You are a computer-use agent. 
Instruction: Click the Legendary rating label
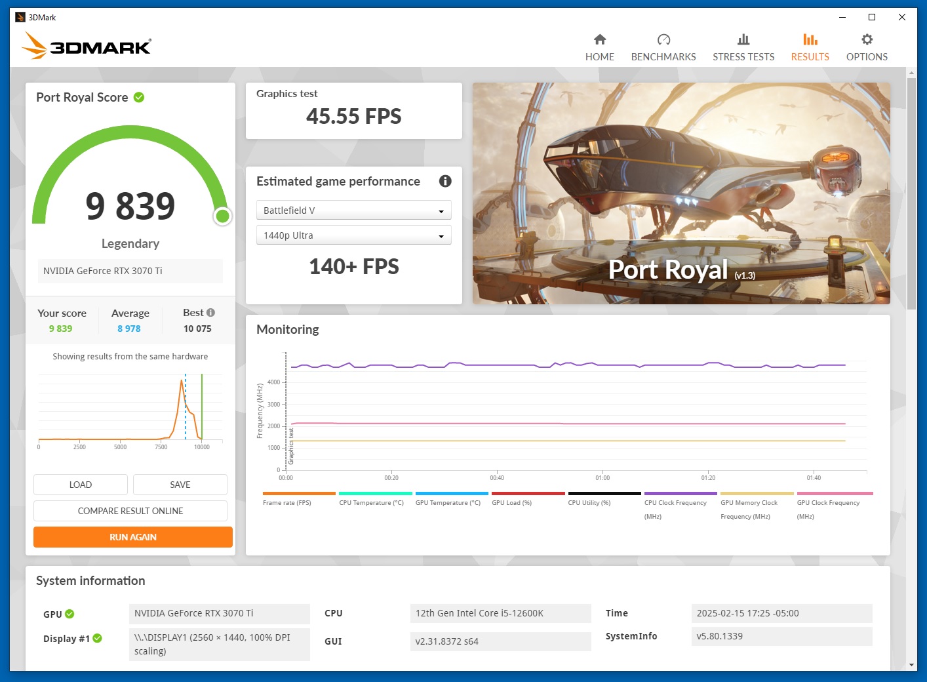(x=130, y=243)
